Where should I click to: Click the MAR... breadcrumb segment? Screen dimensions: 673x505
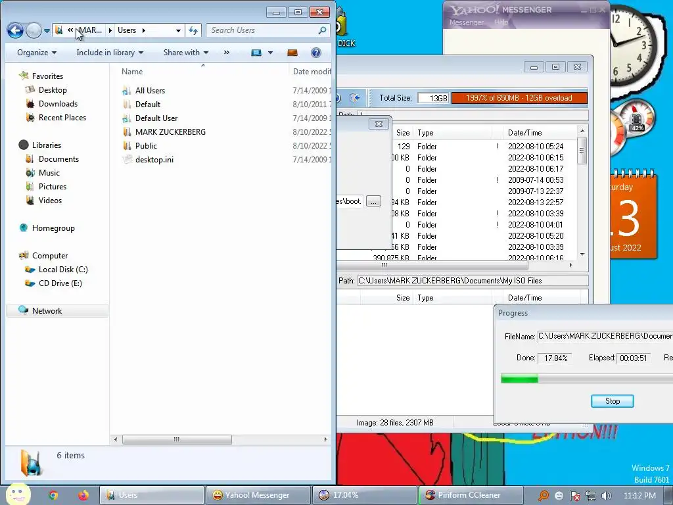(x=90, y=30)
